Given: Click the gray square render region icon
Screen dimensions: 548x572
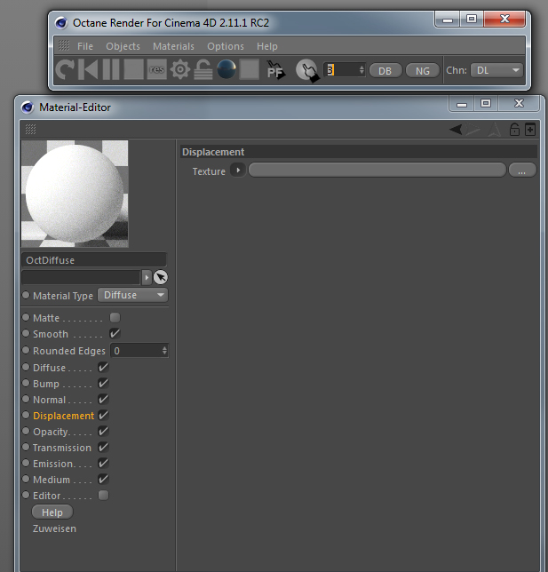Looking at the screenshot, I should [250, 69].
